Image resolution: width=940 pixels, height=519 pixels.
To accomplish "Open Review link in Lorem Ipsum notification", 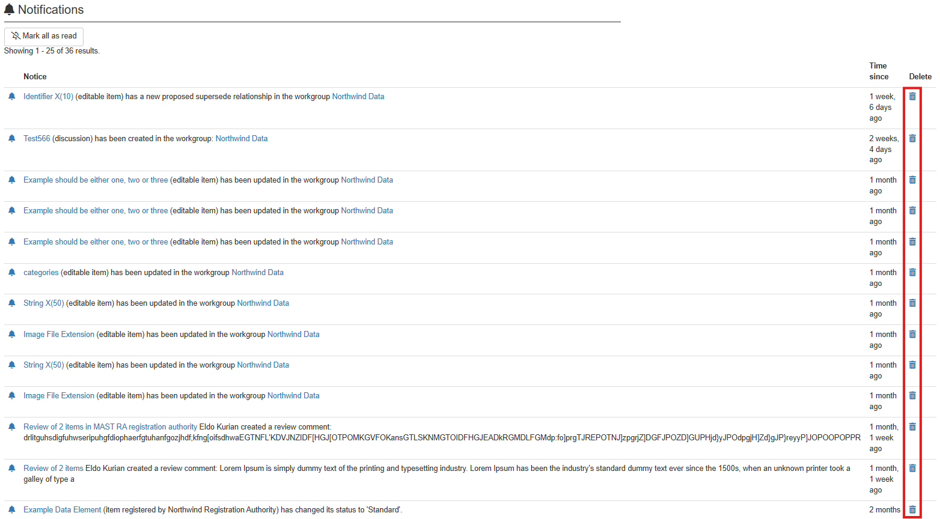I will 53,469.
